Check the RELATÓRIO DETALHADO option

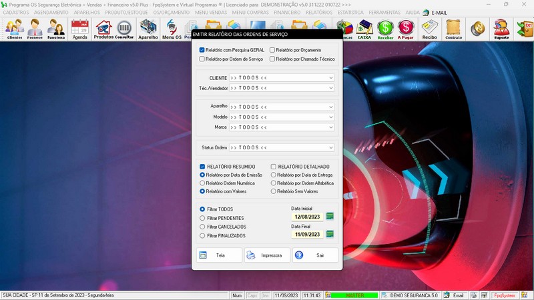pyautogui.click(x=273, y=167)
